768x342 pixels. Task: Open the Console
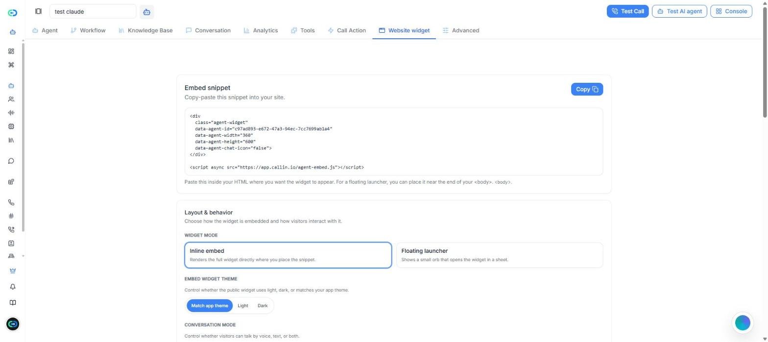pyautogui.click(x=731, y=11)
